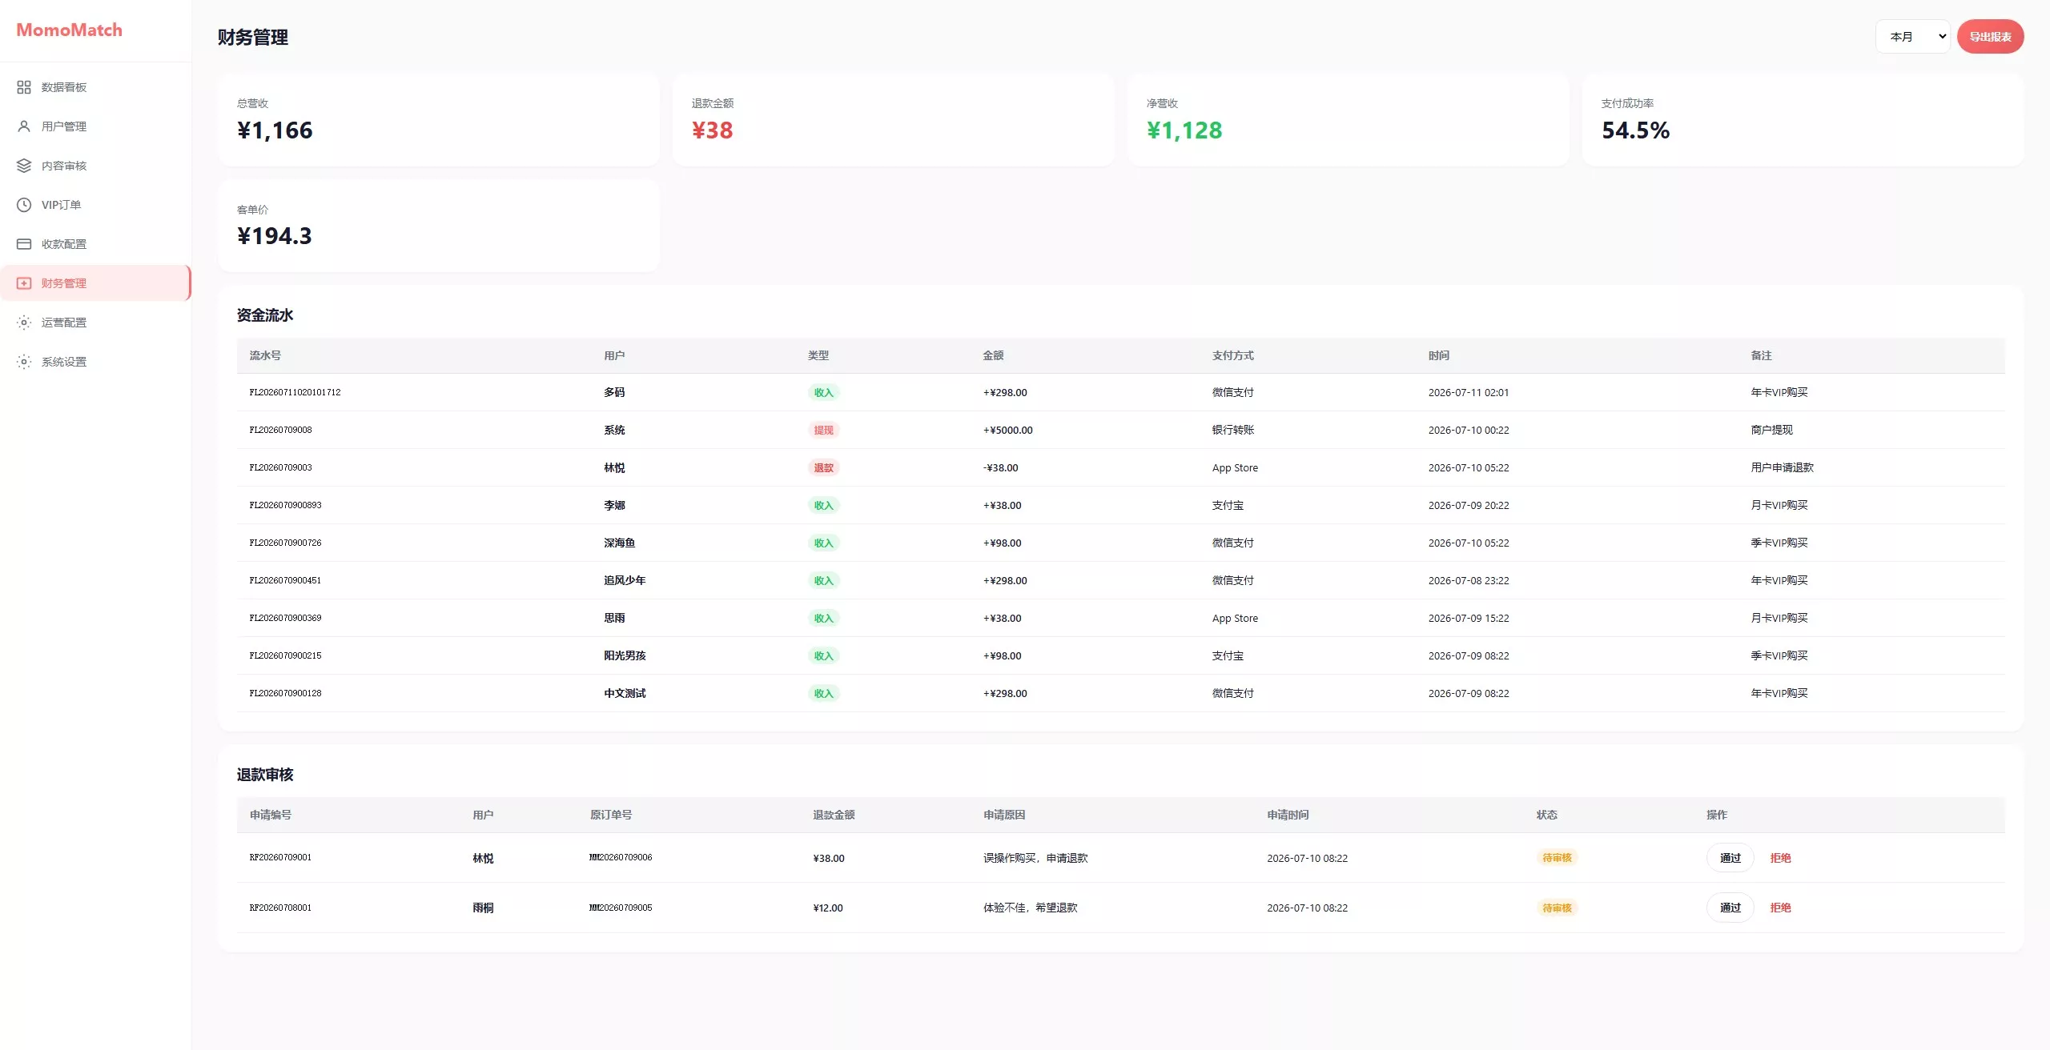Click flow number FL20260709008
Viewport: 2050px width, 1050px height.
point(280,430)
